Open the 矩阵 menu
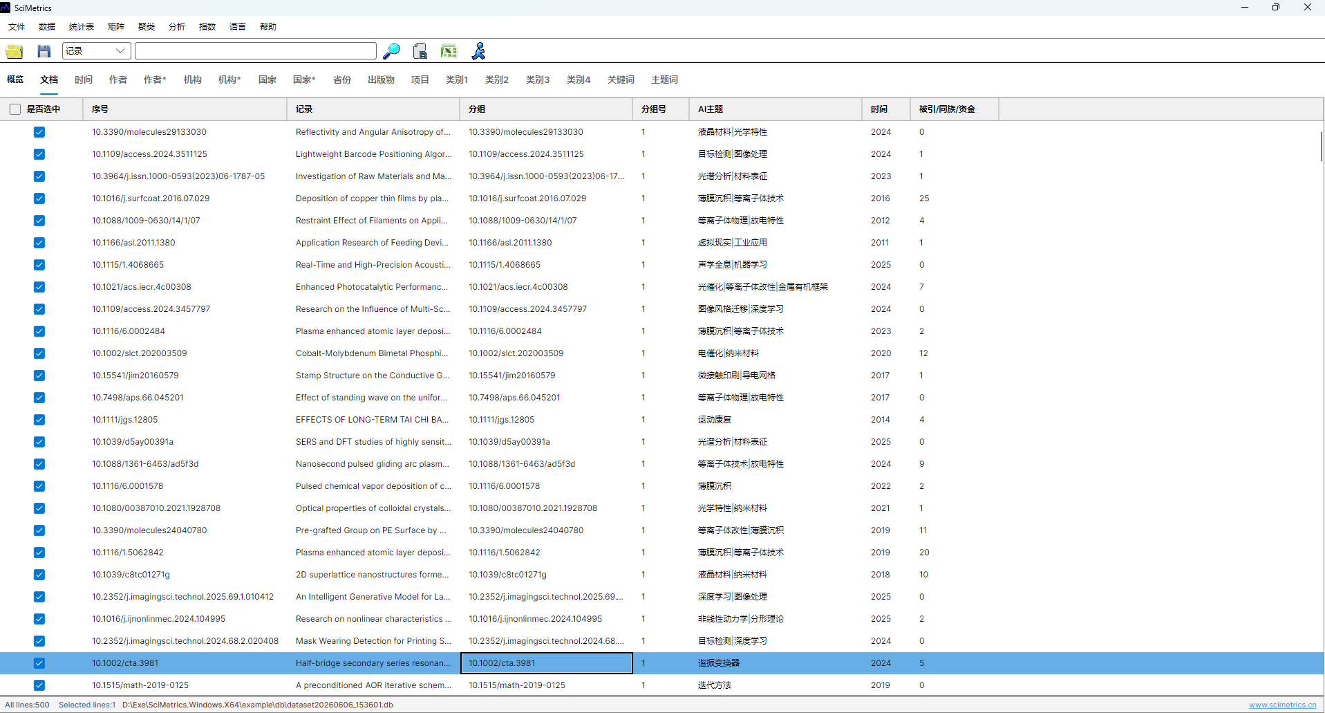The height and width of the screenshot is (713, 1325). point(116,27)
